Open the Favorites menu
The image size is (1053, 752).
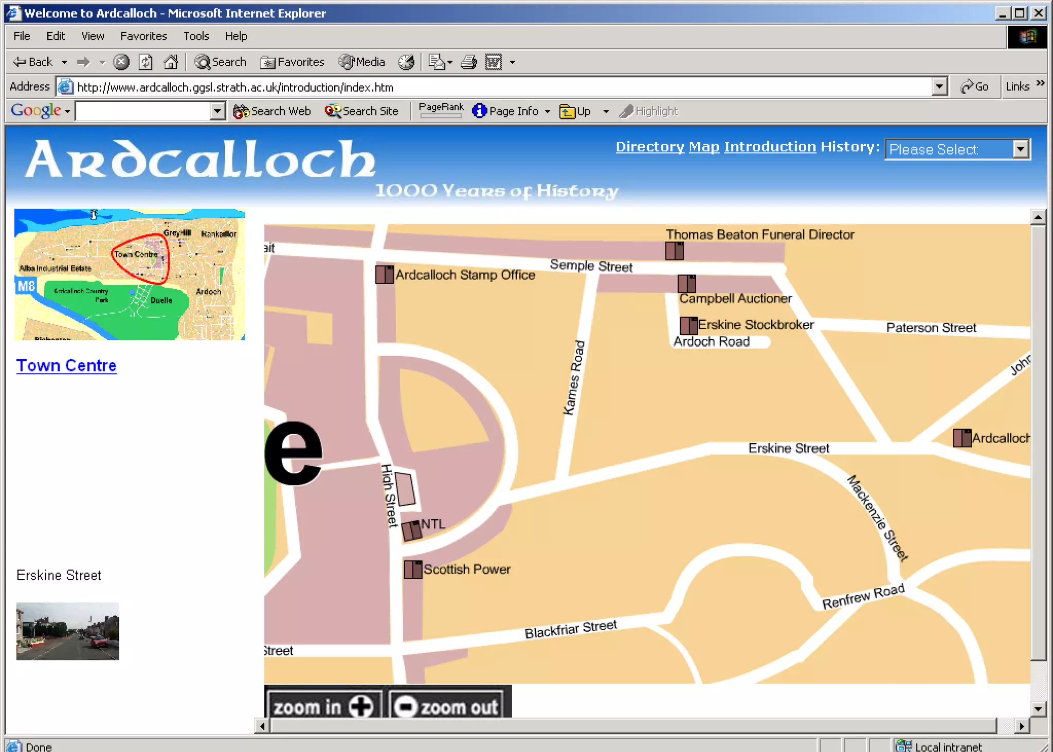pos(143,36)
